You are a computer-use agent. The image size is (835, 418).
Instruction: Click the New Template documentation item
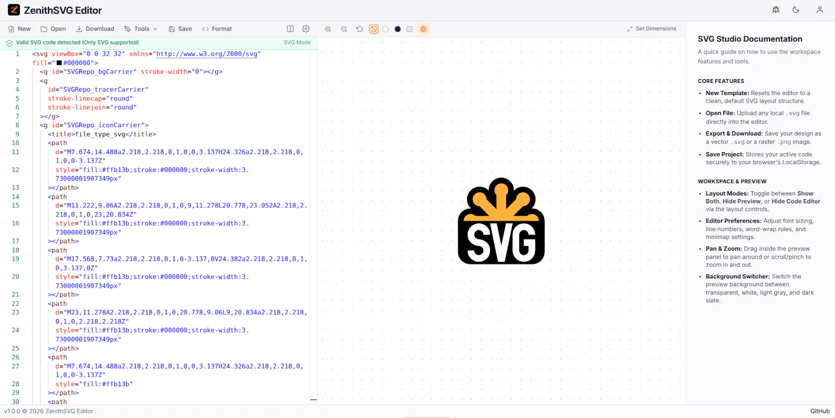(x=758, y=97)
